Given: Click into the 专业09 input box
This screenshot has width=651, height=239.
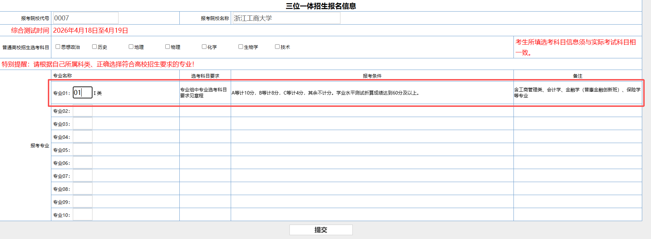Looking at the screenshot, I should click(x=83, y=202).
